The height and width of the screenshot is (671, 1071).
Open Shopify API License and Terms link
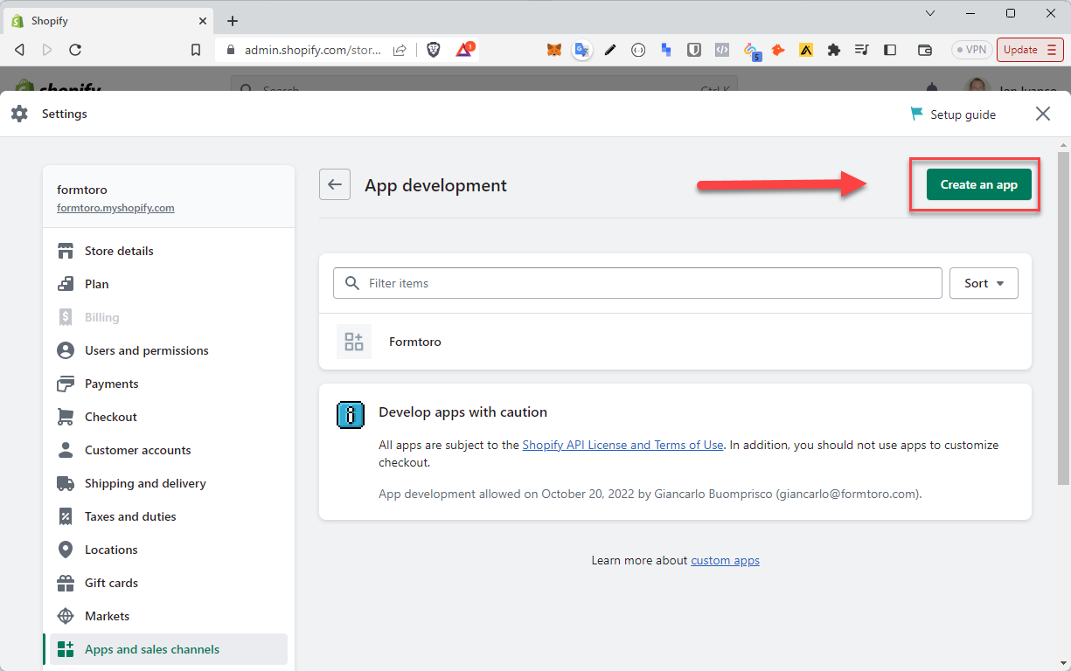point(622,445)
